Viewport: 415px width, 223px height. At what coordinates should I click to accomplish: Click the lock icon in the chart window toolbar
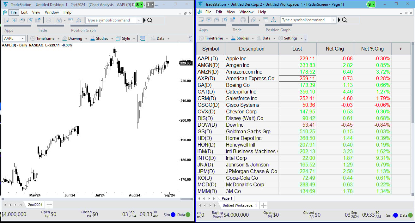click(x=59, y=20)
